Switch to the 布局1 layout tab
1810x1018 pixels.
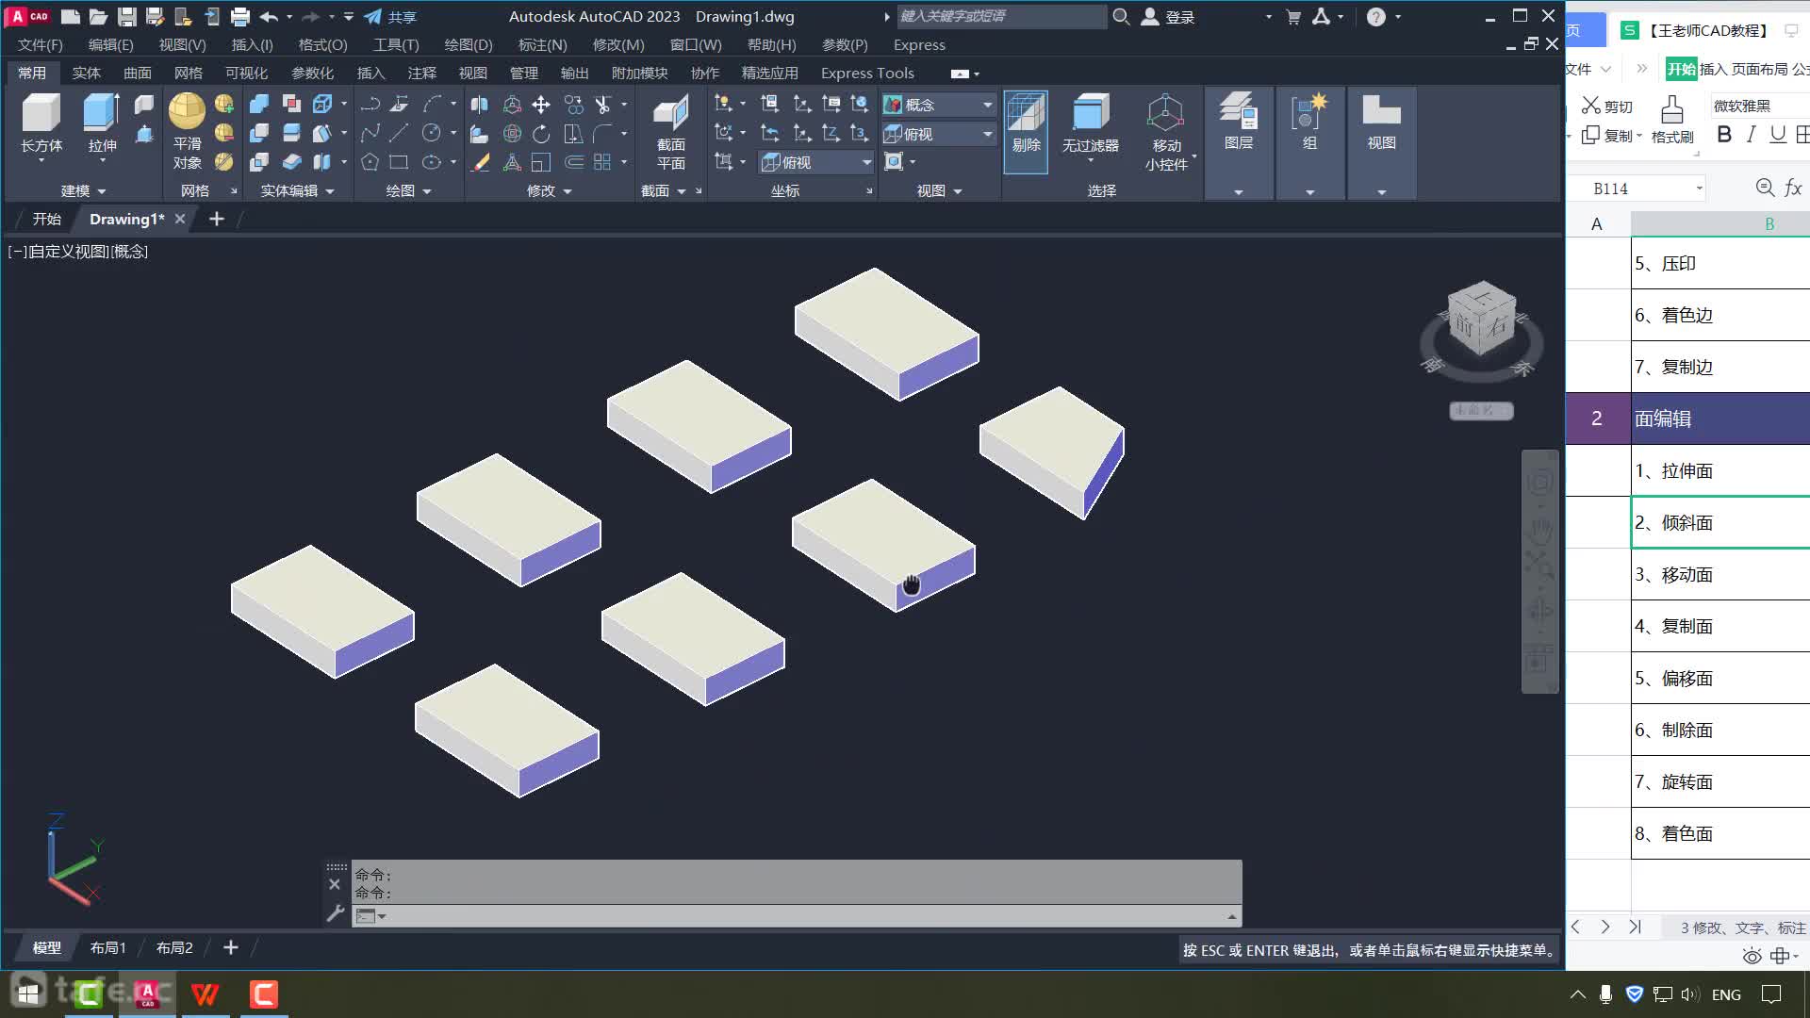pyautogui.click(x=107, y=947)
